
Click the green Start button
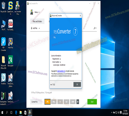[92, 102]
